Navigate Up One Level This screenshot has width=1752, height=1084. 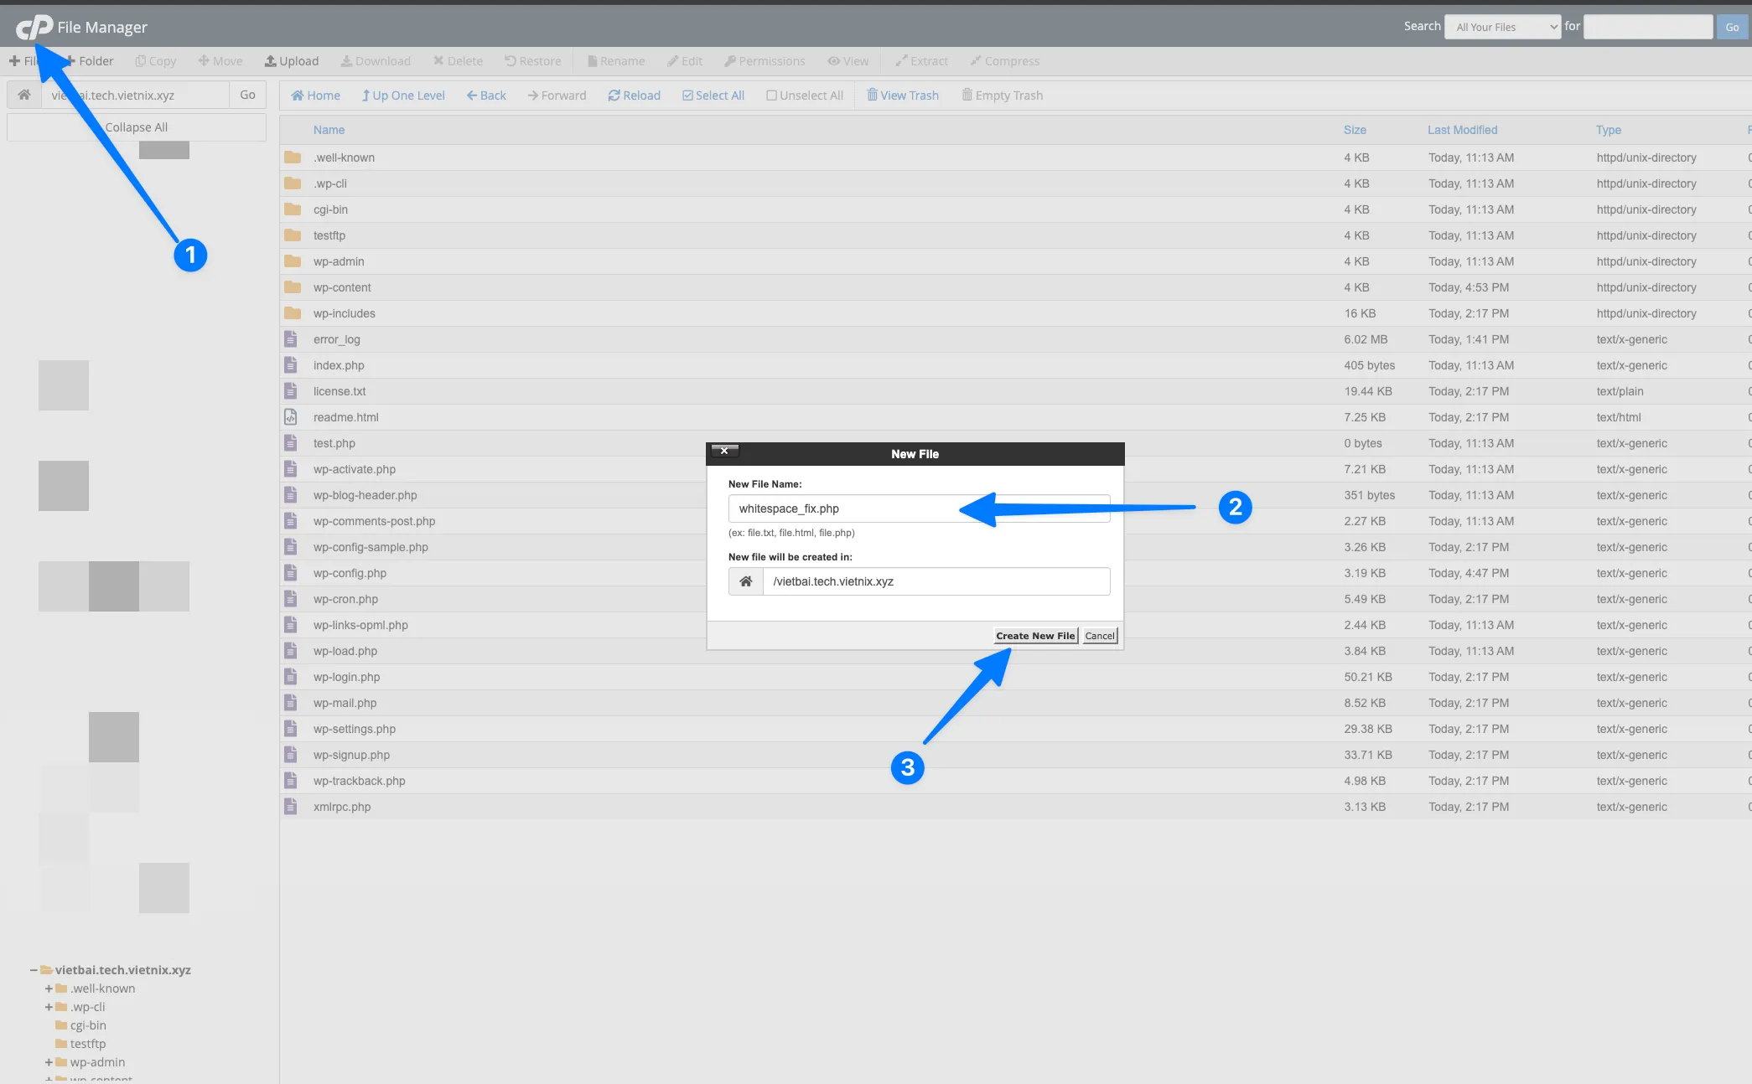point(403,95)
